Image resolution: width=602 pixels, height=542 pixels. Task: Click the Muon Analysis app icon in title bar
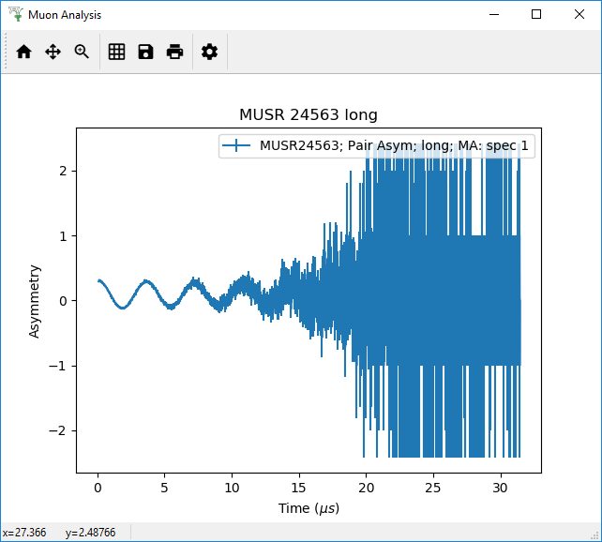coord(14,14)
